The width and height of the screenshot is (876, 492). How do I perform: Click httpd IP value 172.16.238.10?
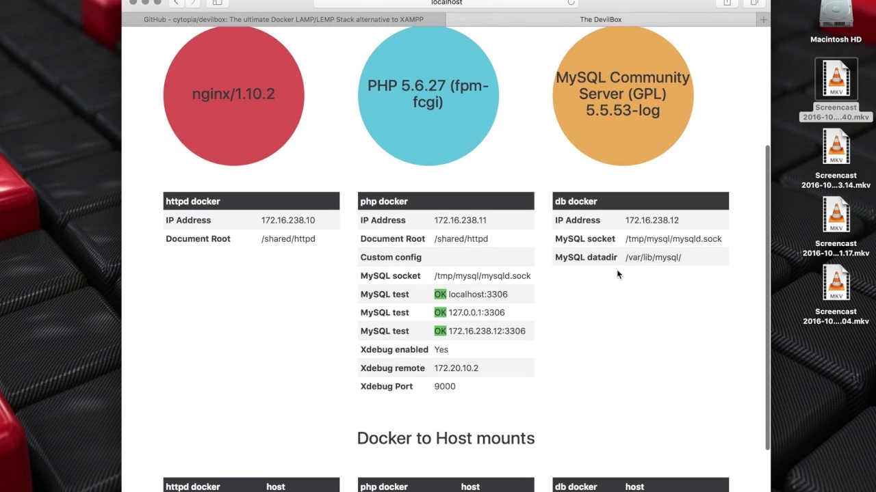tap(288, 220)
